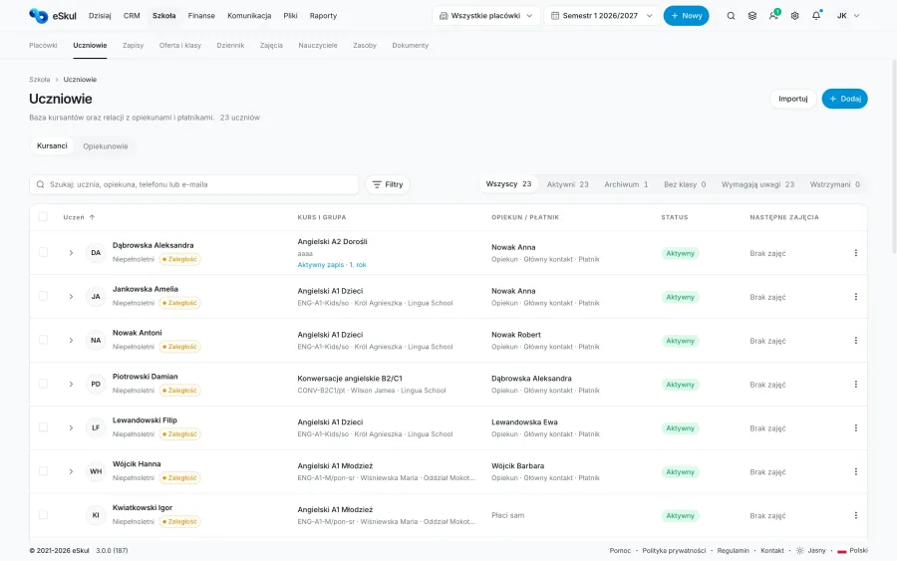Click the DA avatar of Dąbrowska Aleksandra
The width and height of the screenshot is (897, 561).
(96, 253)
